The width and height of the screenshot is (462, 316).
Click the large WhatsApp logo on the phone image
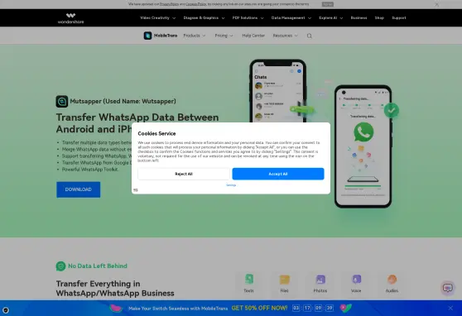[363, 132]
